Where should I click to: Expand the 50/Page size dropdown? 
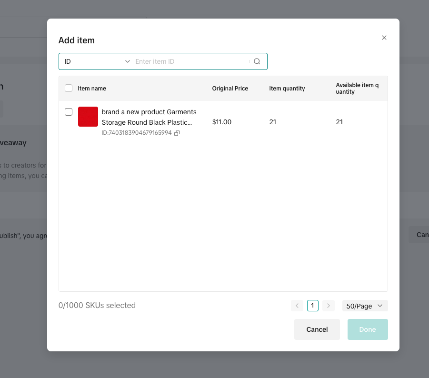365,306
